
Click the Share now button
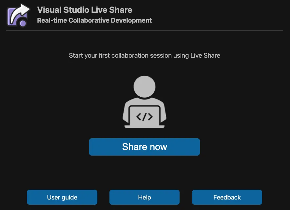point(145,147)
